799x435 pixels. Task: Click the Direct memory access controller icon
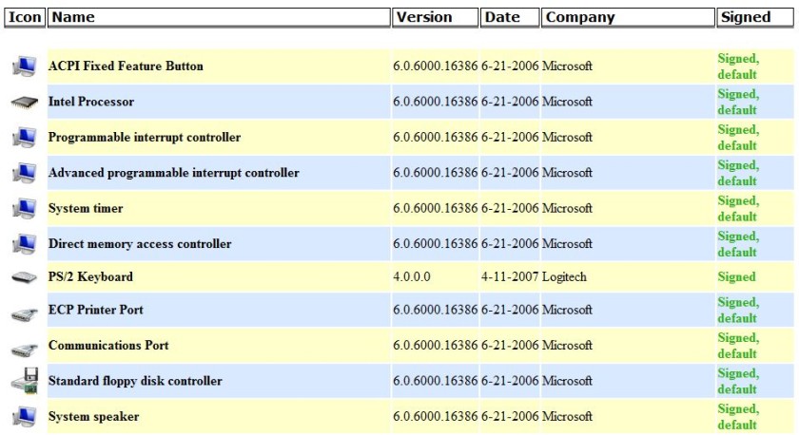coord(24,245)
